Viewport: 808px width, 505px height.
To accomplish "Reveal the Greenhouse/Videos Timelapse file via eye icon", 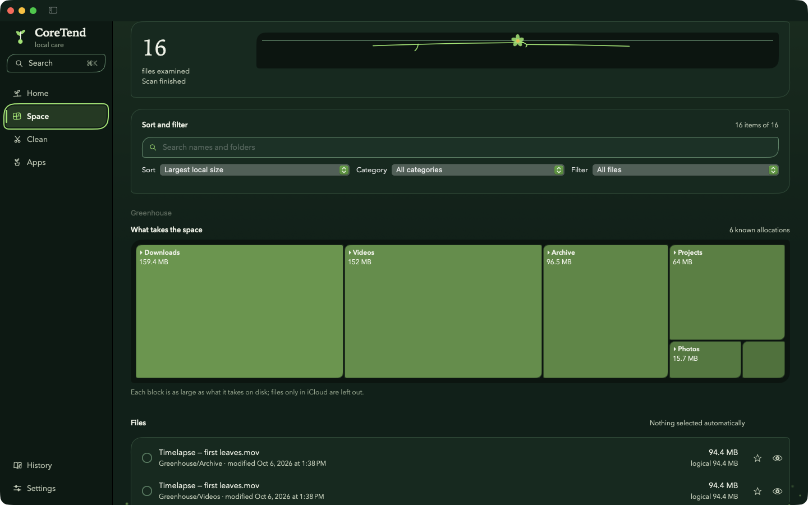I will pyautogui.click(x=778, y=491).
